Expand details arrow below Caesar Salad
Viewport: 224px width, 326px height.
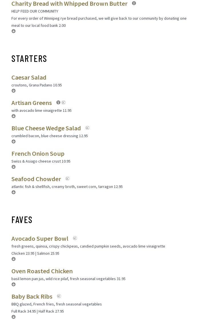pos(13,91)
